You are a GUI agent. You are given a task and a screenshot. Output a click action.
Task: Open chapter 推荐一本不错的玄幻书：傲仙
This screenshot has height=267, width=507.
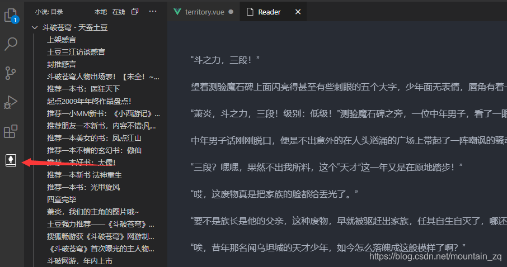[94, 150]
